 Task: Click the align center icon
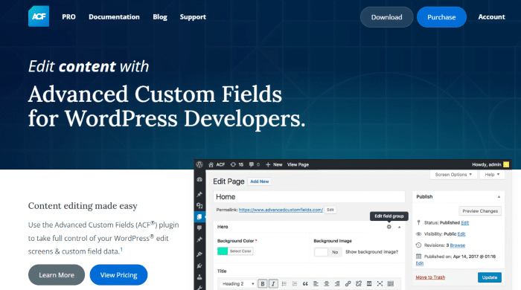click(327, 284)
